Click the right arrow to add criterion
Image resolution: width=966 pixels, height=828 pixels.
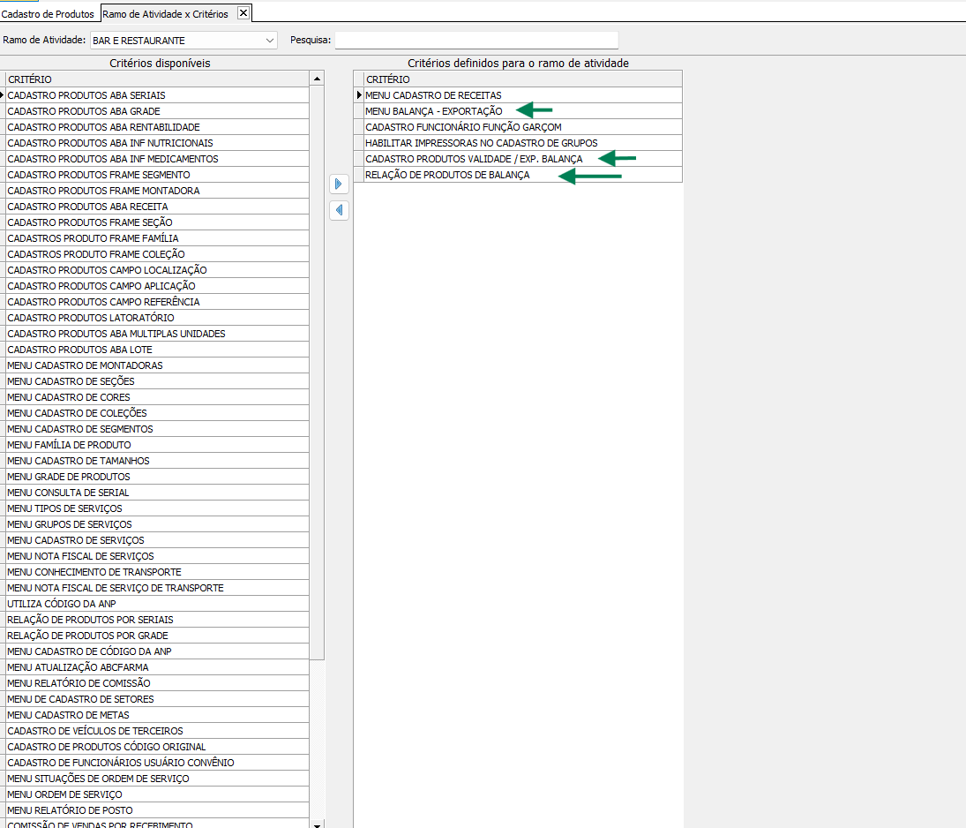[339, 184]
